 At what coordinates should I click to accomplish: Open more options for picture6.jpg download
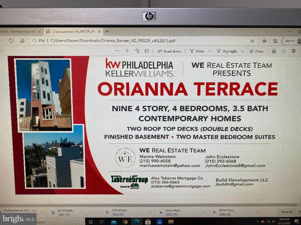click(96, 212)
